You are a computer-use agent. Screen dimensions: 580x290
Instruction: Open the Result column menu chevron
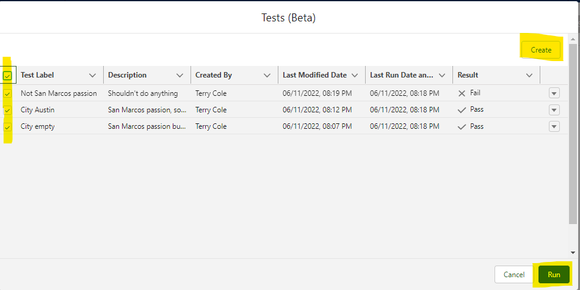tap(529, 76)
